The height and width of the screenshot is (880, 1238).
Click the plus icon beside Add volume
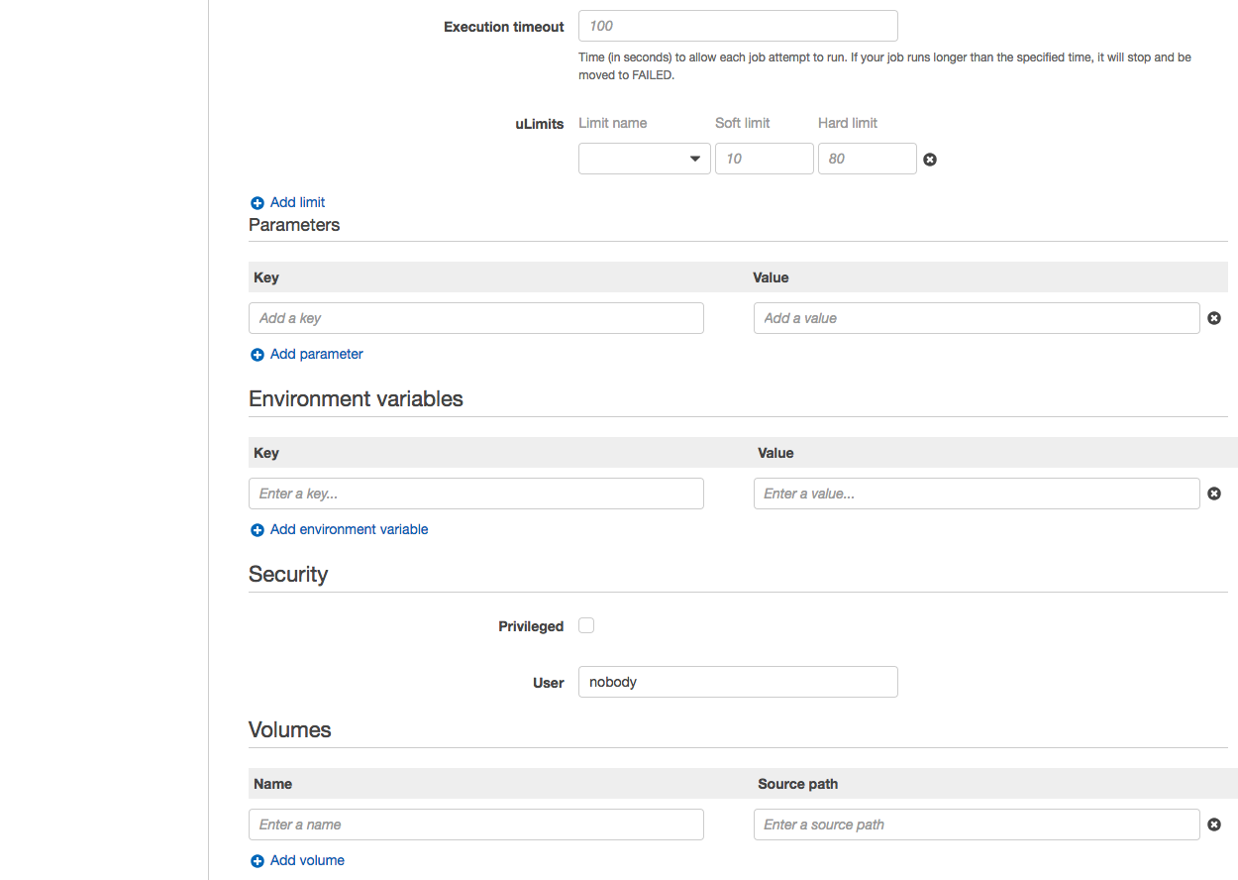click(258, 861)
